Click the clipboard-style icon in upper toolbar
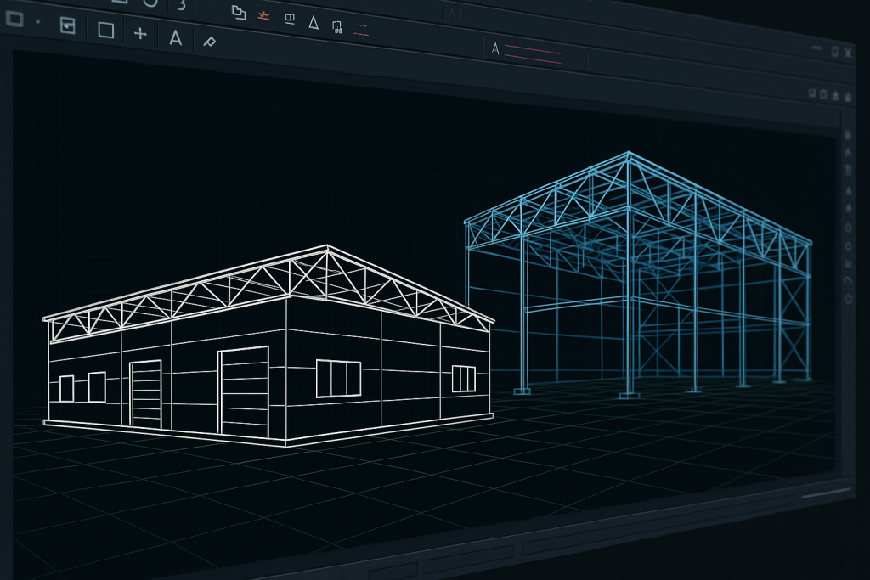 coord(336,26)
